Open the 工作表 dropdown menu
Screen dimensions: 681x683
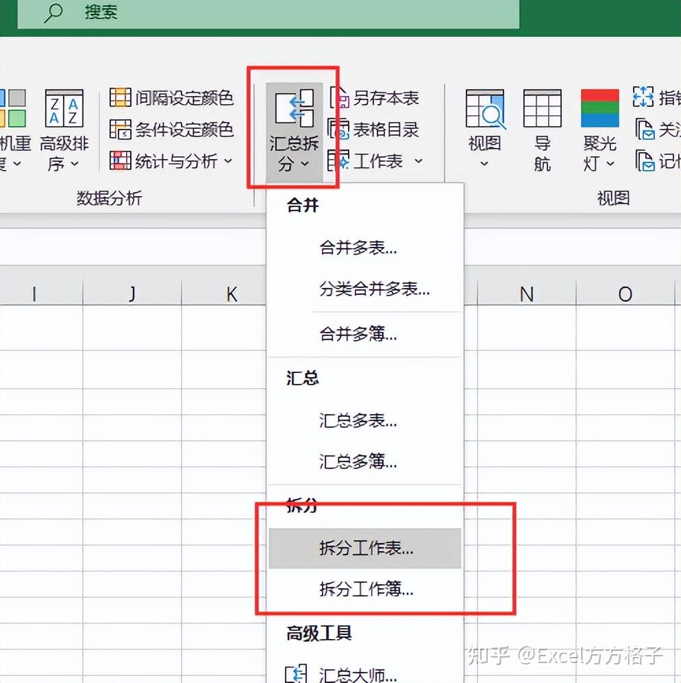(421, 160)
